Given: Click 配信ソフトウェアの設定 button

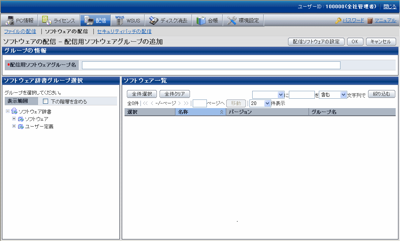Looking at the screenshot, I should click(x=316, y=42).
